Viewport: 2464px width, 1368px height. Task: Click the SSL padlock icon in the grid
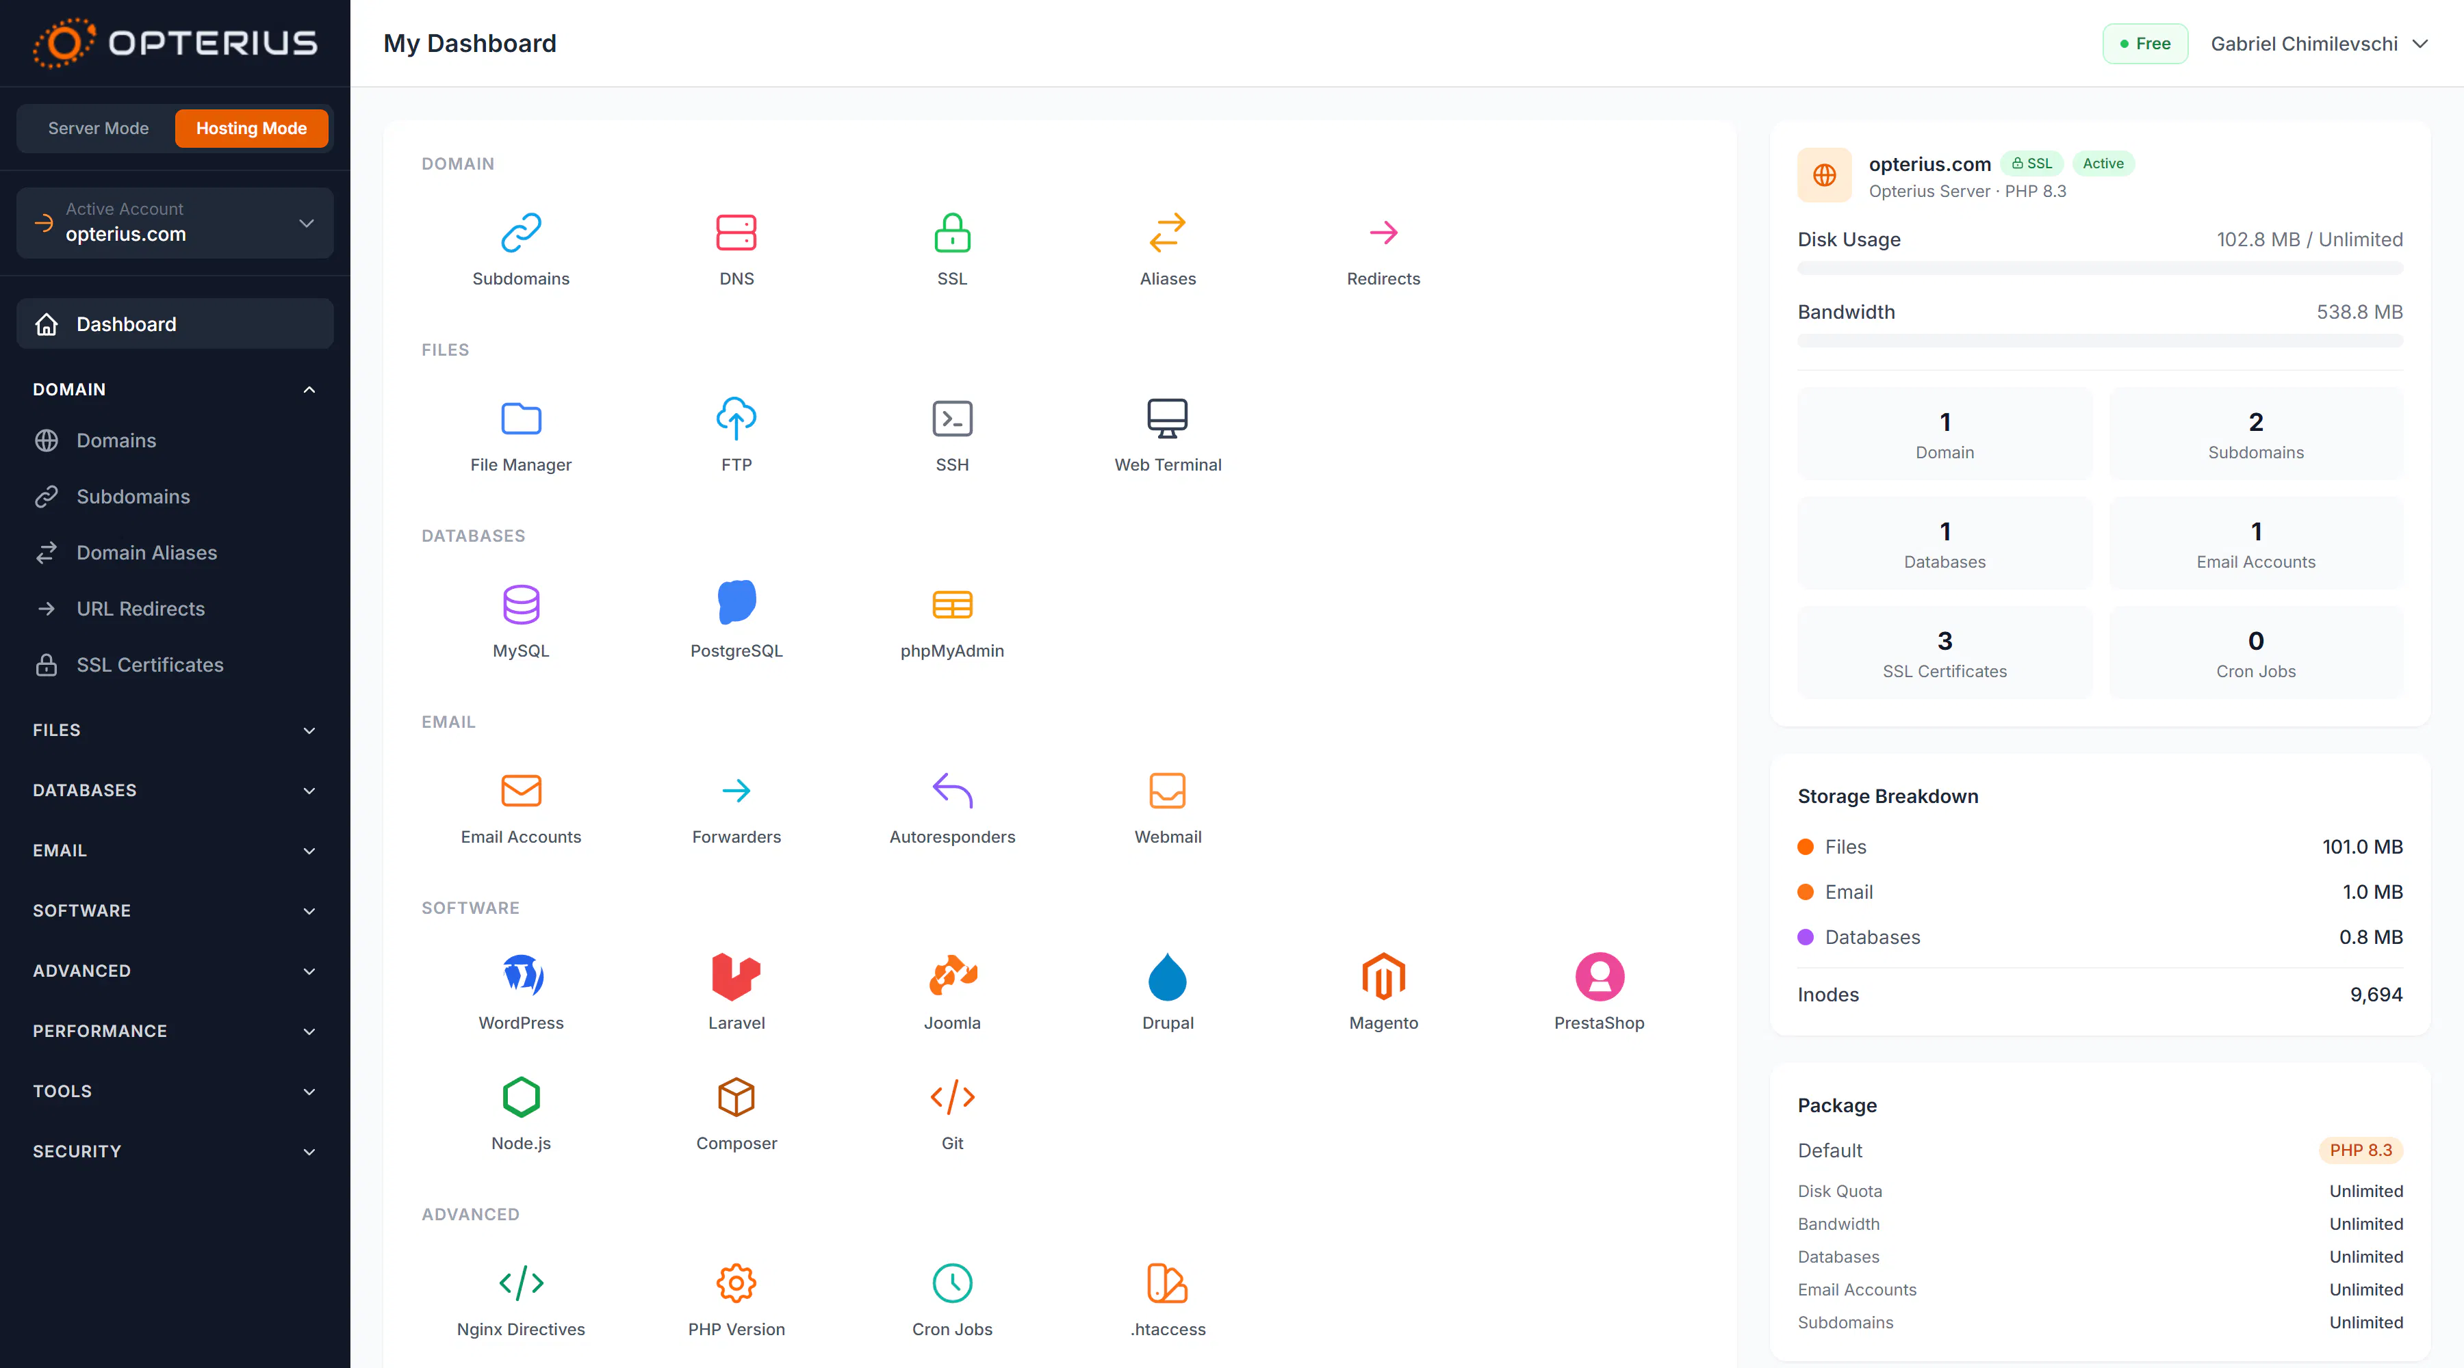(952, 233)
